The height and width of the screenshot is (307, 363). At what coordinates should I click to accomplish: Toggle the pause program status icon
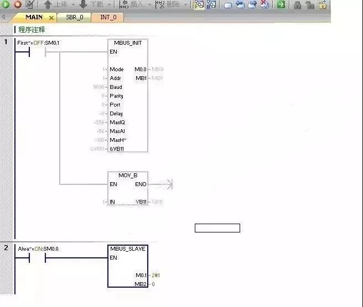pos(211,4)
